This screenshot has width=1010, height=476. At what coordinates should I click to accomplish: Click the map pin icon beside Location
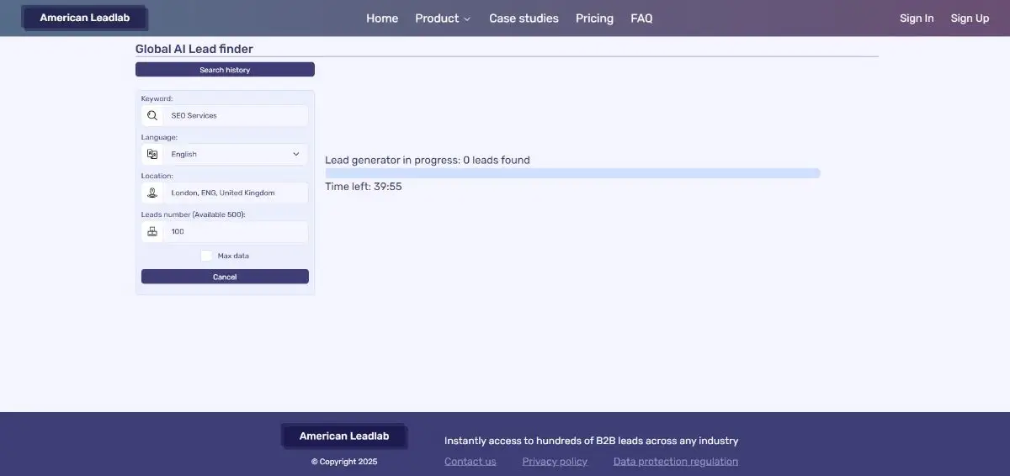click(x=152, y=193)
